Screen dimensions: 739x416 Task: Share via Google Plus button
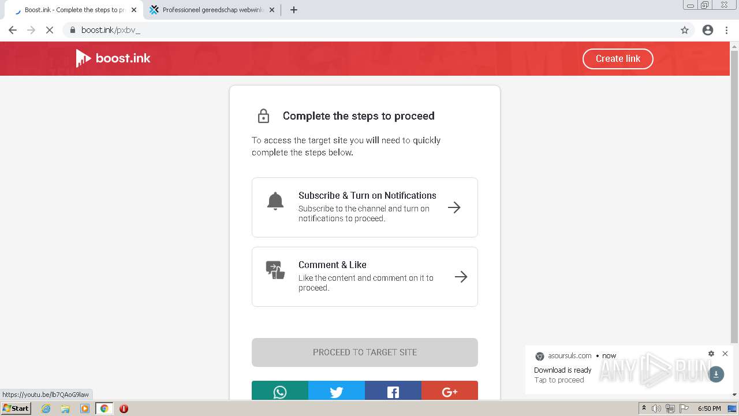point(450,391)
